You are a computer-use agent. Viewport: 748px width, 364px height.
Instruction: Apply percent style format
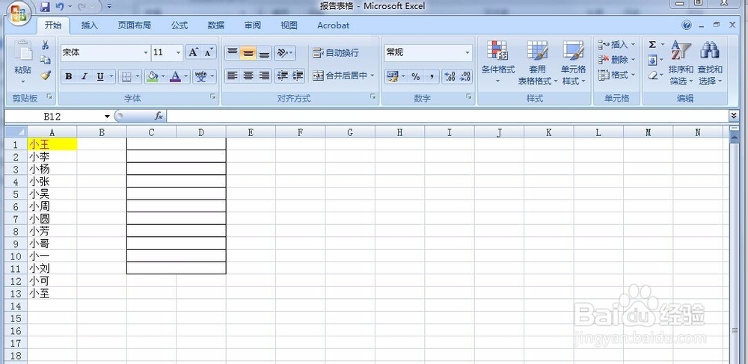415,76
